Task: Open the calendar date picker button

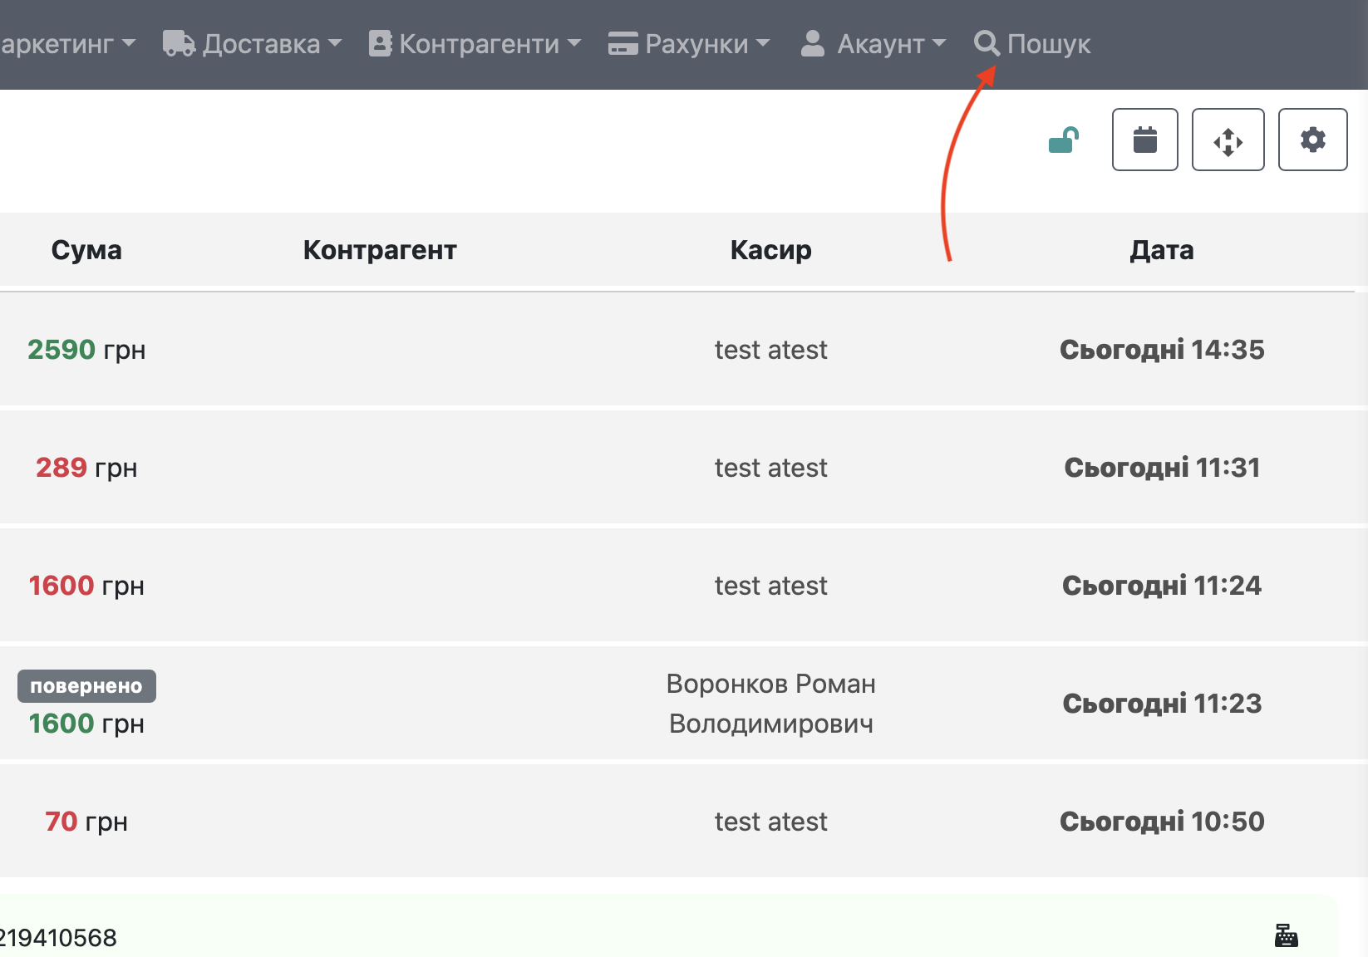Action: [1144, 140]
